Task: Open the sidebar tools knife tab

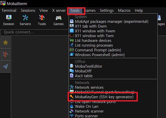Action: tap(6, 54)
